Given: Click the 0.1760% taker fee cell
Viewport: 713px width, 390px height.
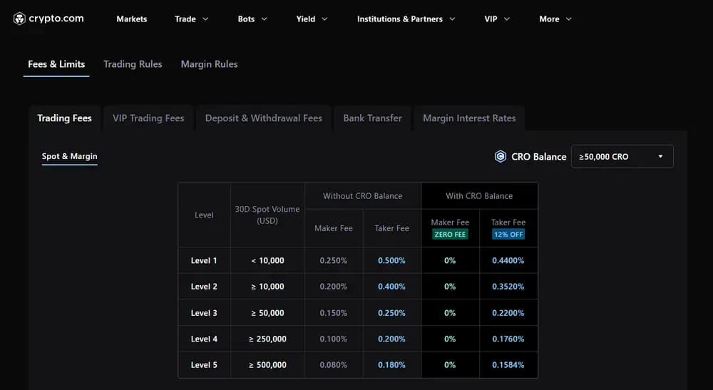Looking at the screenshot, I should tap(508, 339).
